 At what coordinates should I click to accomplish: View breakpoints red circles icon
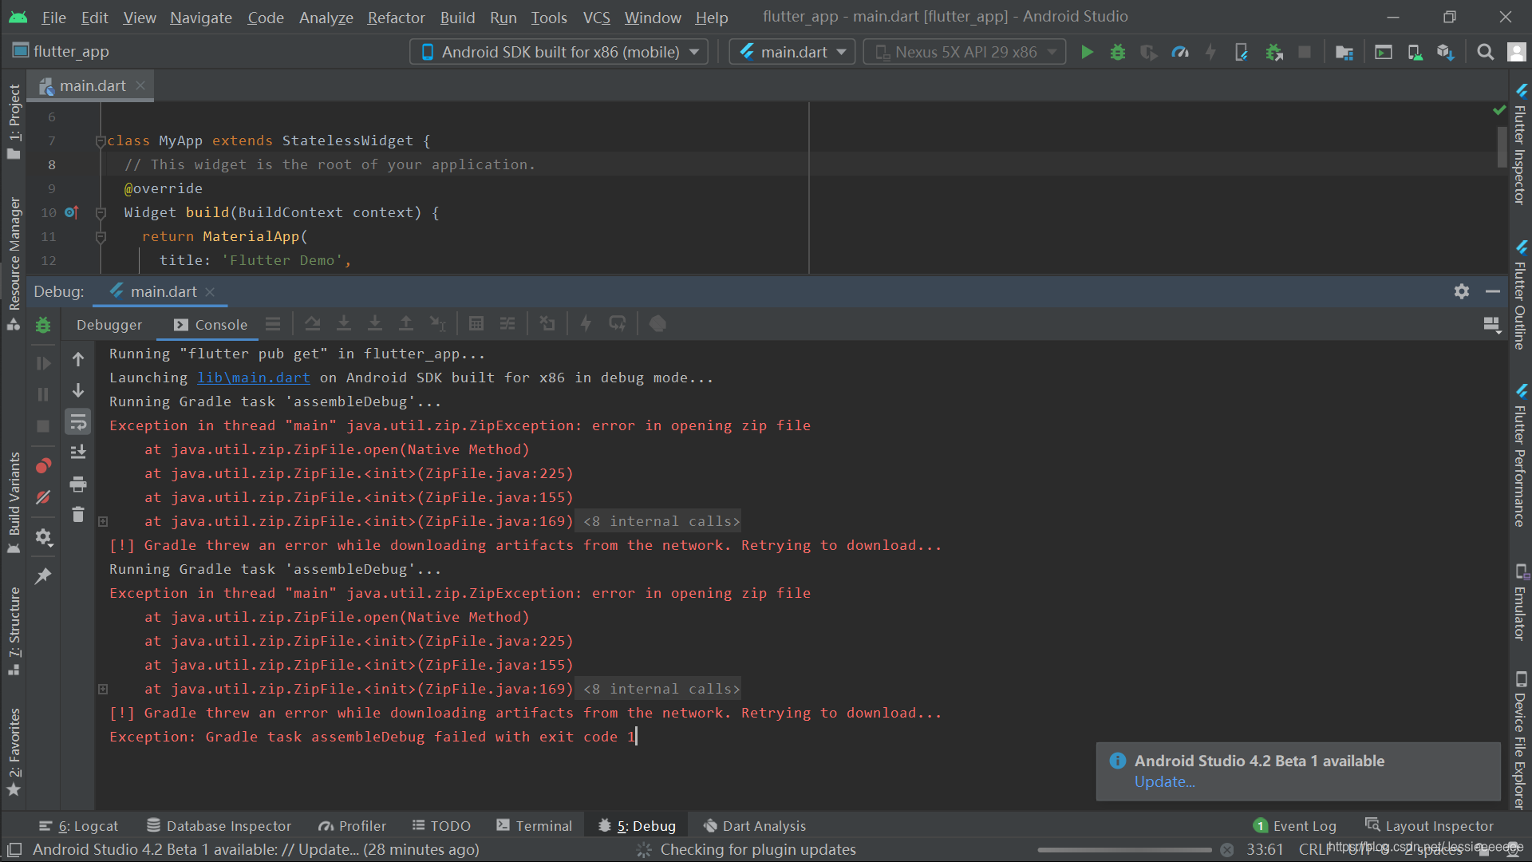point(43,466)
